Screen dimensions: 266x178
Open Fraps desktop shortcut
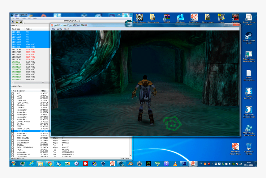click(221, 19)
